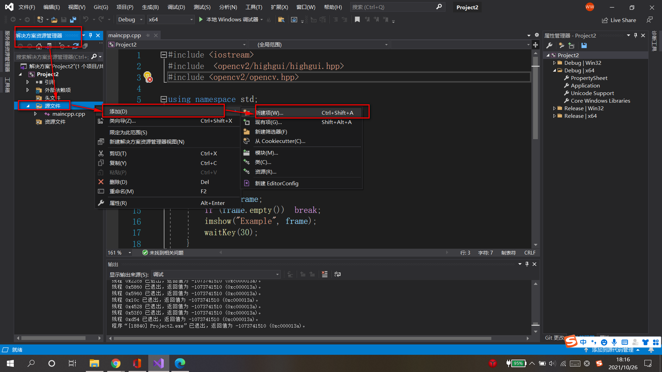Image resolution: width=662 pixels, height=372 pixels.
Task: Toggle the Chinese input method in system tray
Action: [x=583, y=342]
